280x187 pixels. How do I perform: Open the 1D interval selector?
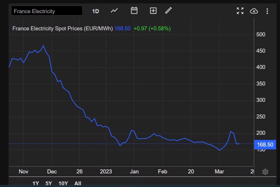96,11
